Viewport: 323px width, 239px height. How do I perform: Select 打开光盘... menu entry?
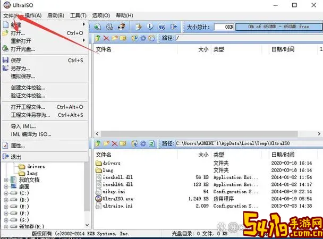(45, 49)
